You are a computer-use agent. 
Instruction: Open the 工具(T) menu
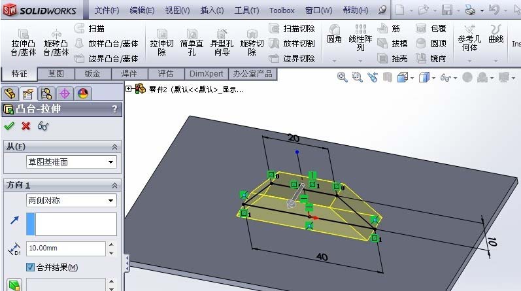pos(246,10)
